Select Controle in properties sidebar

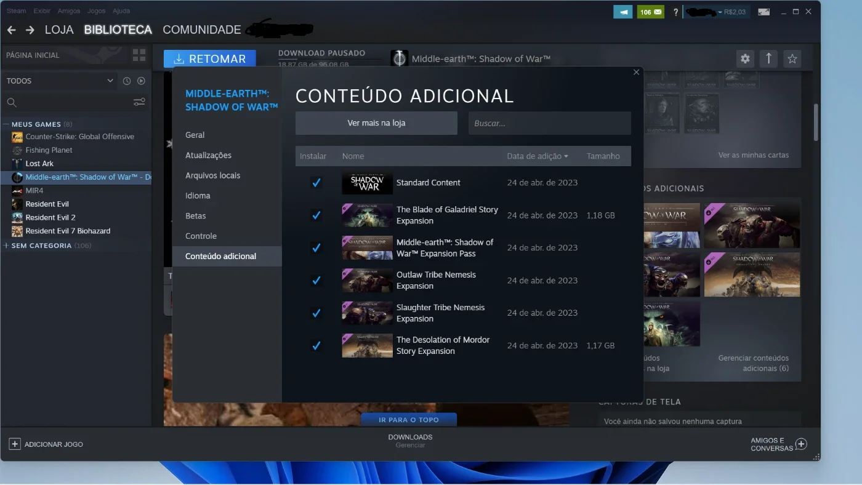click(x=227, y=236)
